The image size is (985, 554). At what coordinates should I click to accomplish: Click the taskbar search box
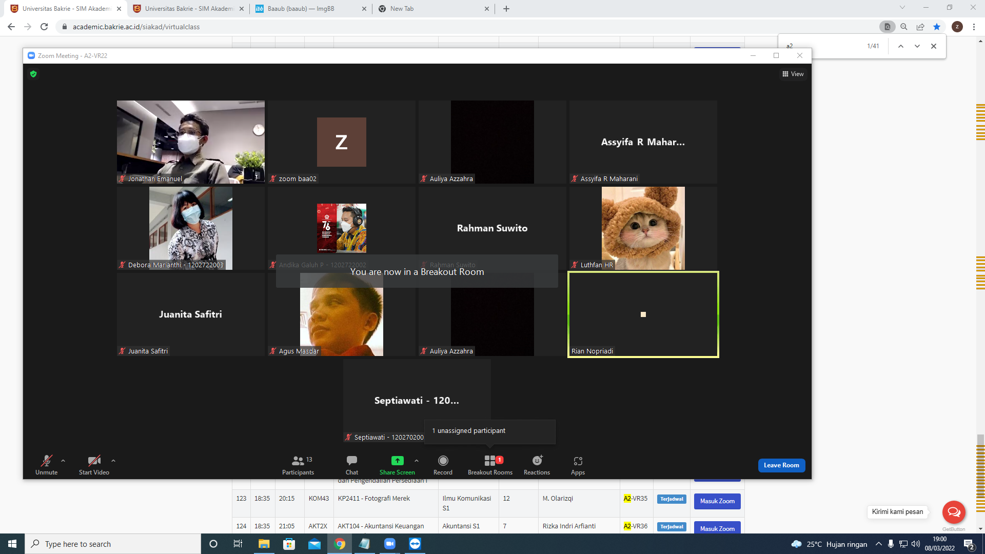pyautogui.click(x=113, y=544)
